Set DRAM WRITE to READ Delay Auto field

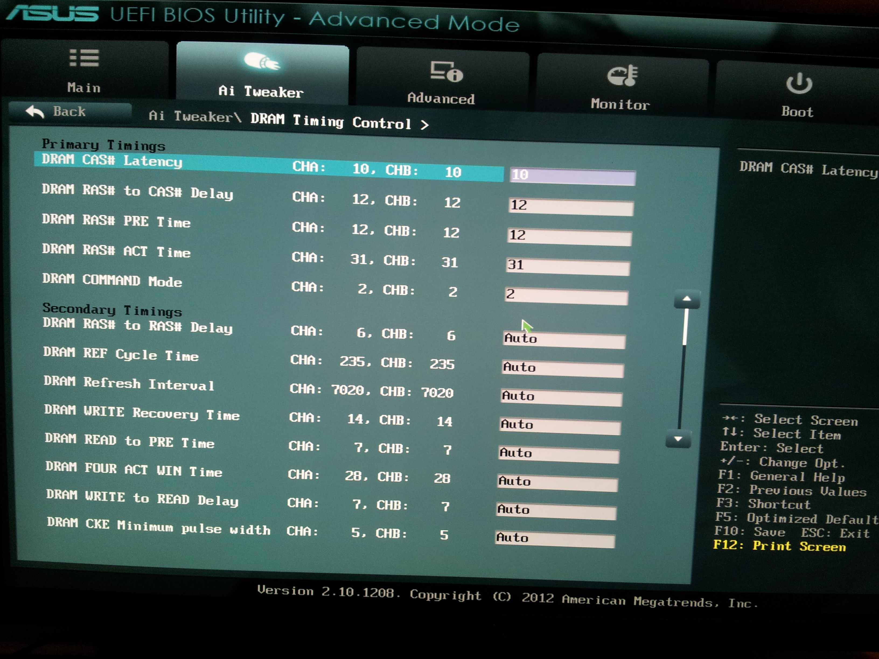(556, 511)
